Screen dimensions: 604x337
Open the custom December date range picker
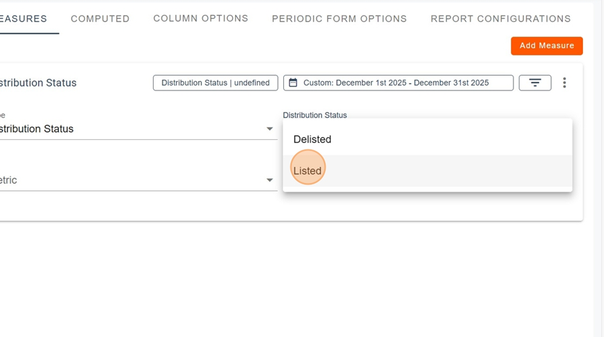tap(396, 83)
